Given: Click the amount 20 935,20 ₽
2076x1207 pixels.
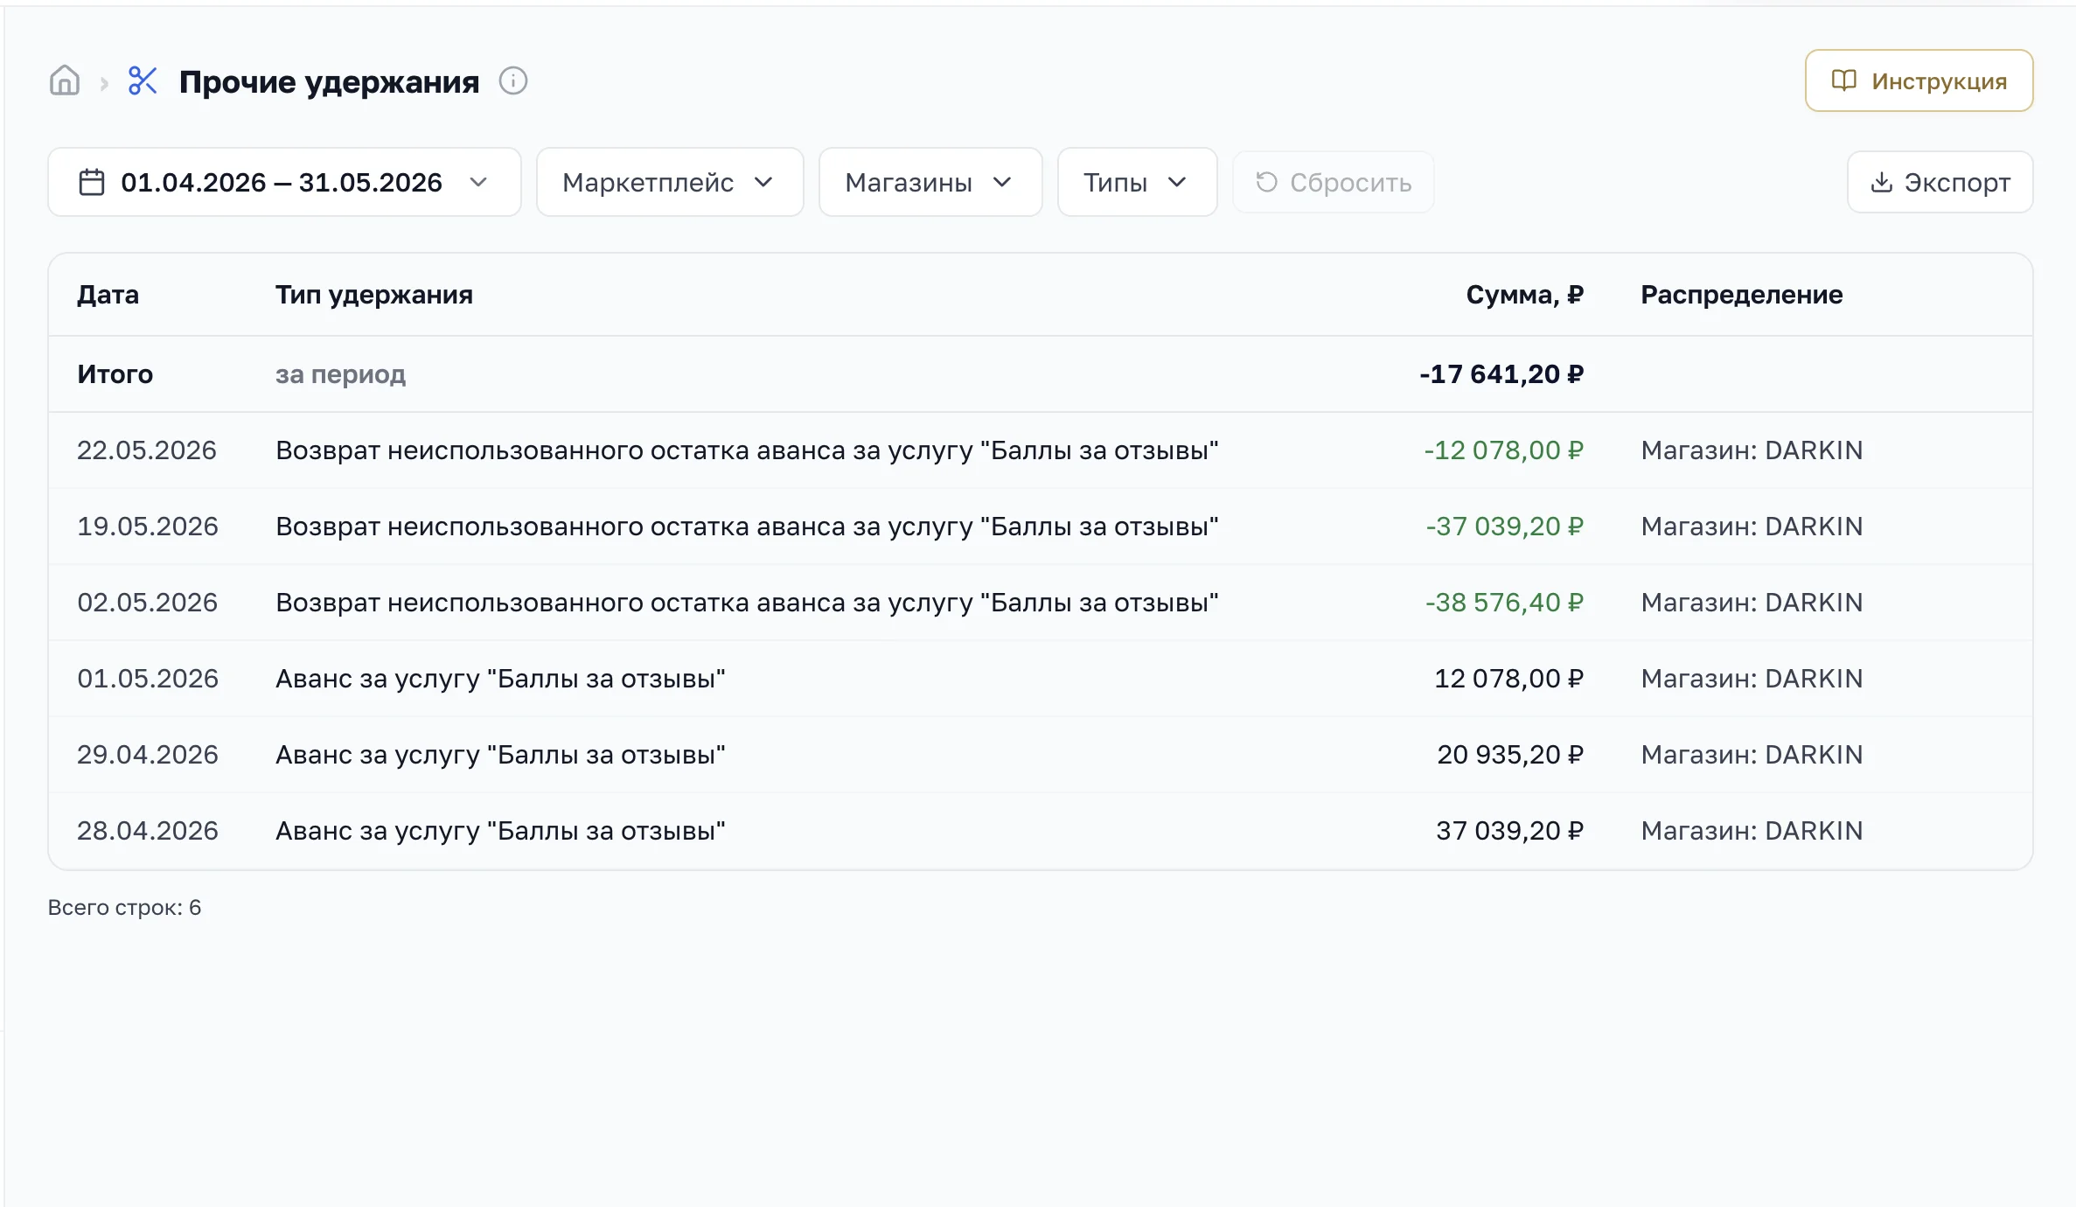Looking at the screenshot, I should coord(1510,755).
